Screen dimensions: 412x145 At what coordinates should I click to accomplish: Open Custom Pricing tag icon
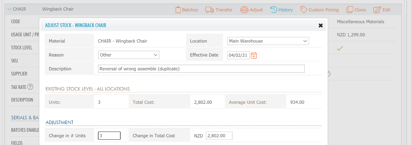(x=304, y=10)
